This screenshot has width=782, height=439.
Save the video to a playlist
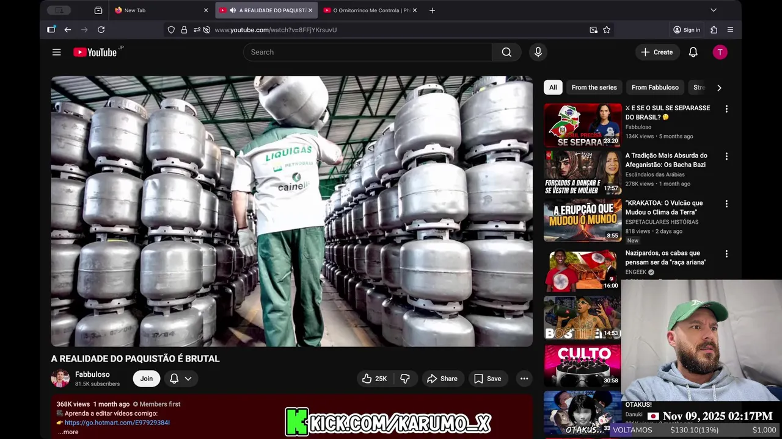pos(488,379)
